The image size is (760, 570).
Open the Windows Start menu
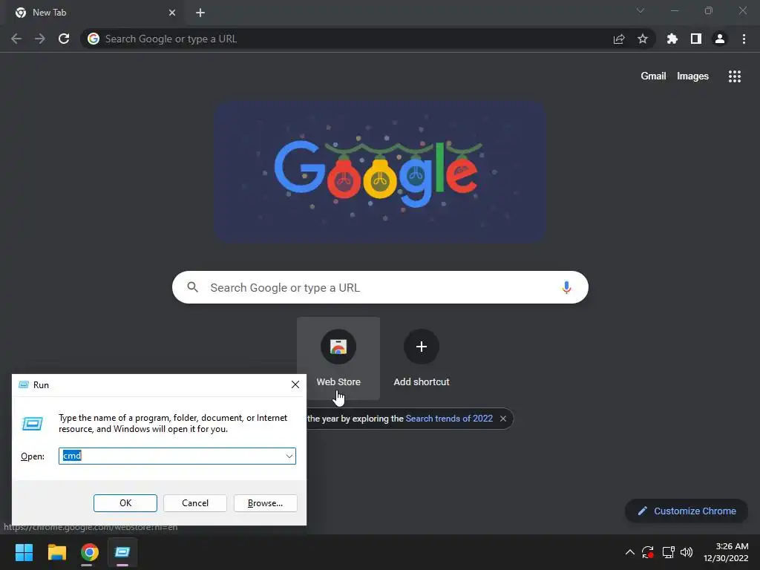(x=24, y=552)
